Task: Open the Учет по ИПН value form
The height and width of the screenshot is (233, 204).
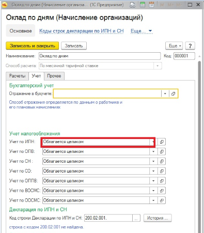Action: click(162, 142)
